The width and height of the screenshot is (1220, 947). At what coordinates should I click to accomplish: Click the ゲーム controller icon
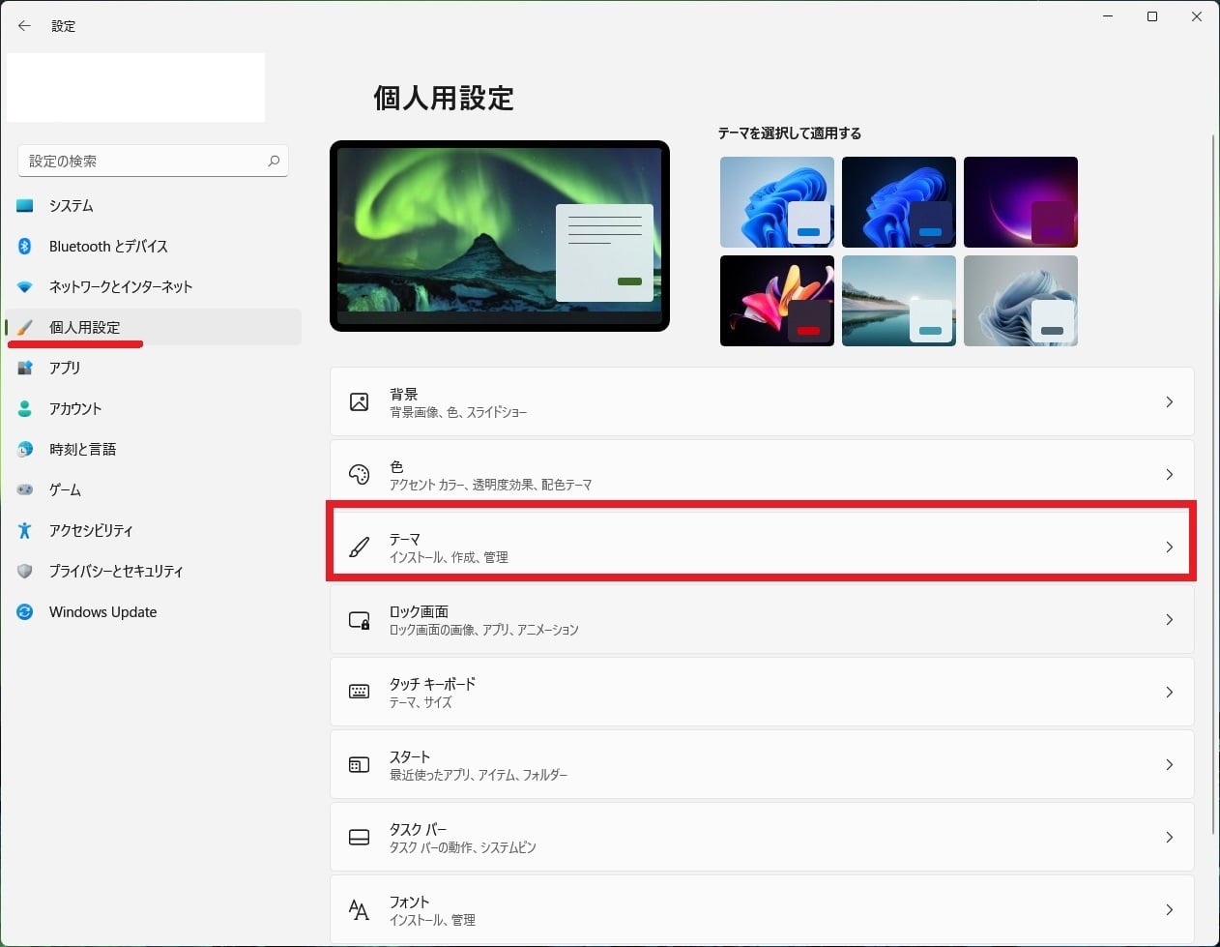click(25, 490)
